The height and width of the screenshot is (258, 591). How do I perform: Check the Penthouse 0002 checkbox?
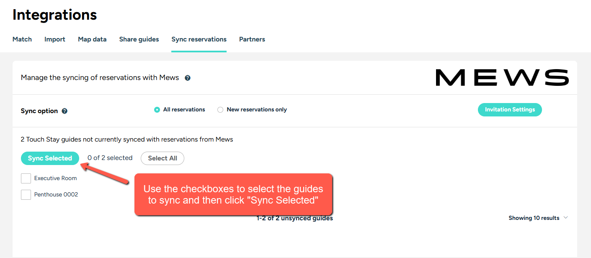[26, 195]
